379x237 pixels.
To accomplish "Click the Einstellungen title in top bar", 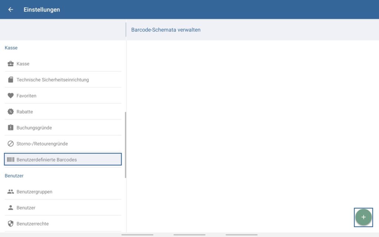I will 41,10.
